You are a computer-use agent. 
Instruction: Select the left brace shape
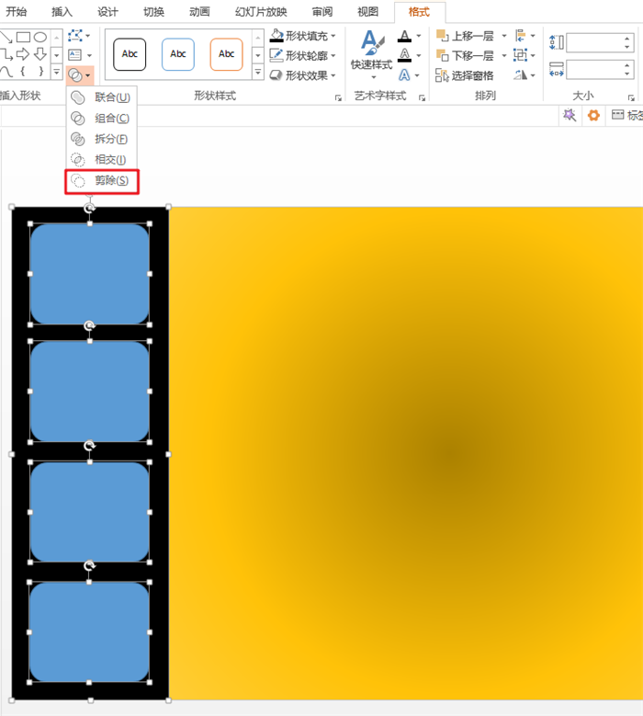[x=22, y=72]
